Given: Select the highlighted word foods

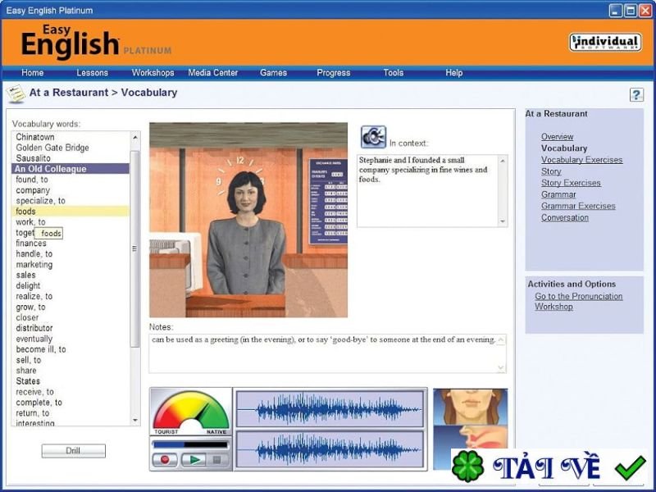Looking at the screenshot, I should pos(71,212).
